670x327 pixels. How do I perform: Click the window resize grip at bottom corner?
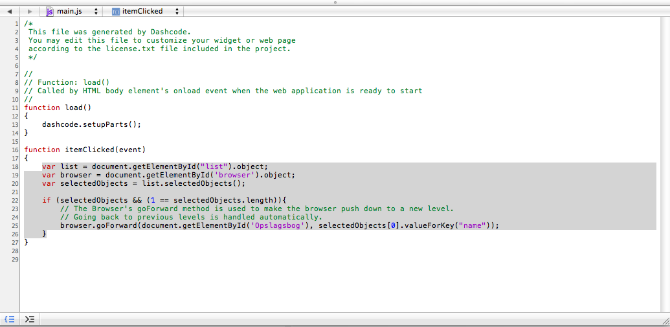pos(665,320)
